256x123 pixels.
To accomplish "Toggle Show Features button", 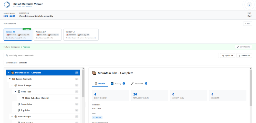I will click(243, 47).
